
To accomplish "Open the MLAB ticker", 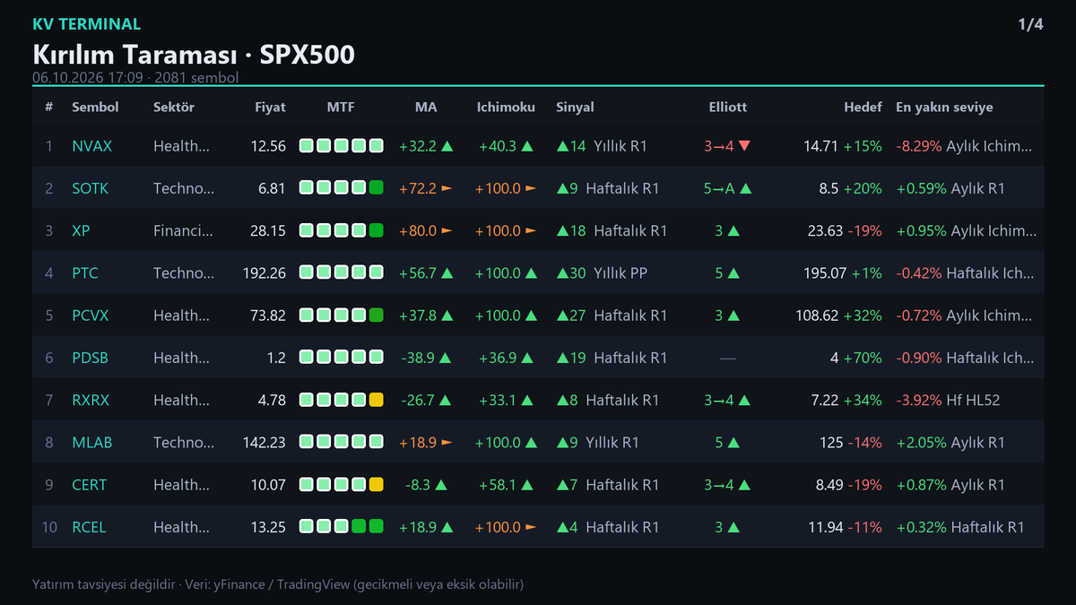I will click(x=91, y=443).
